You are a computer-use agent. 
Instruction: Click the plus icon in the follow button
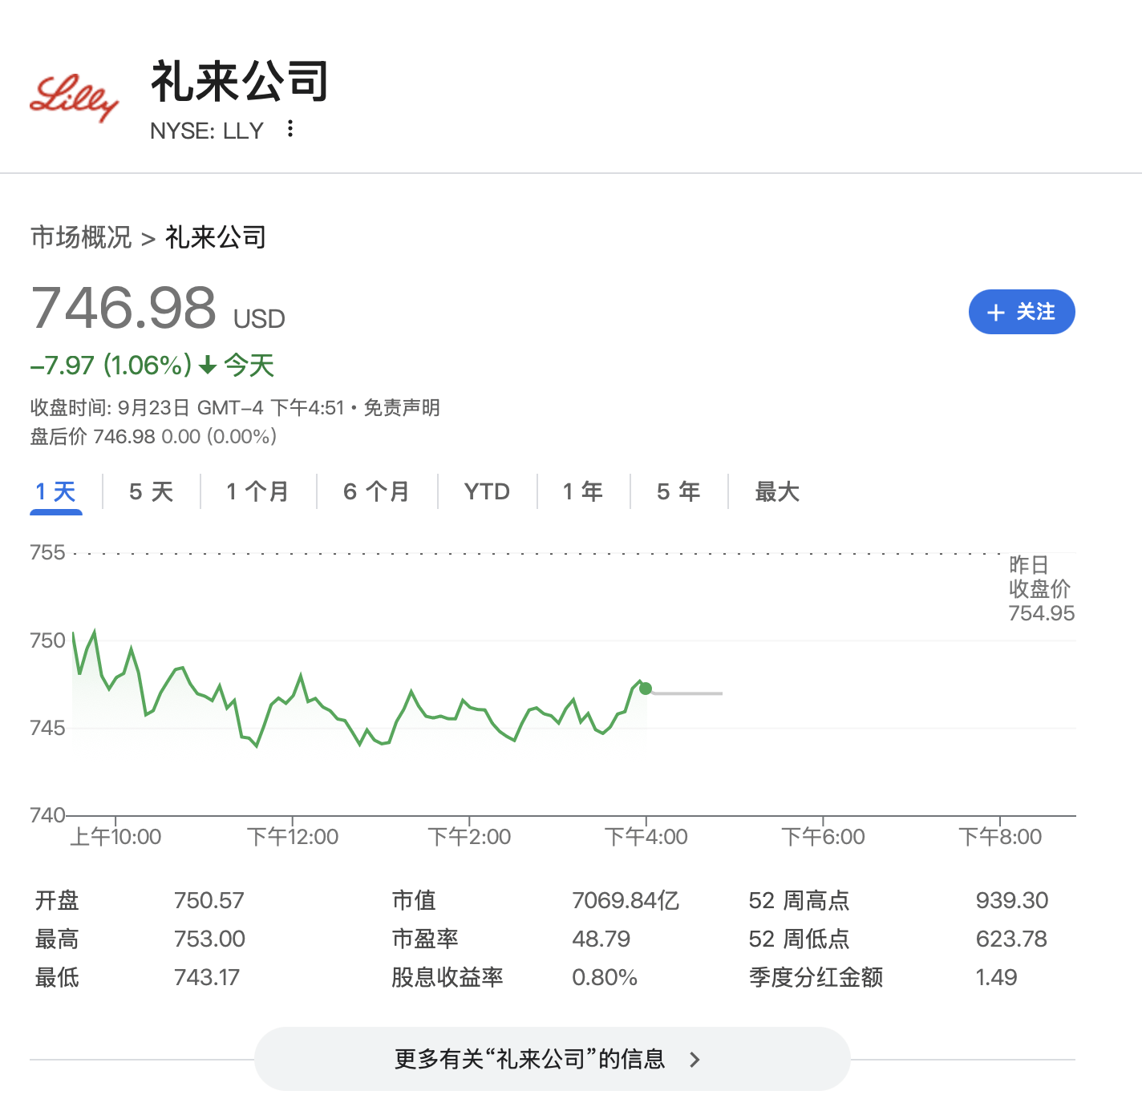click(x=996, y=313)
